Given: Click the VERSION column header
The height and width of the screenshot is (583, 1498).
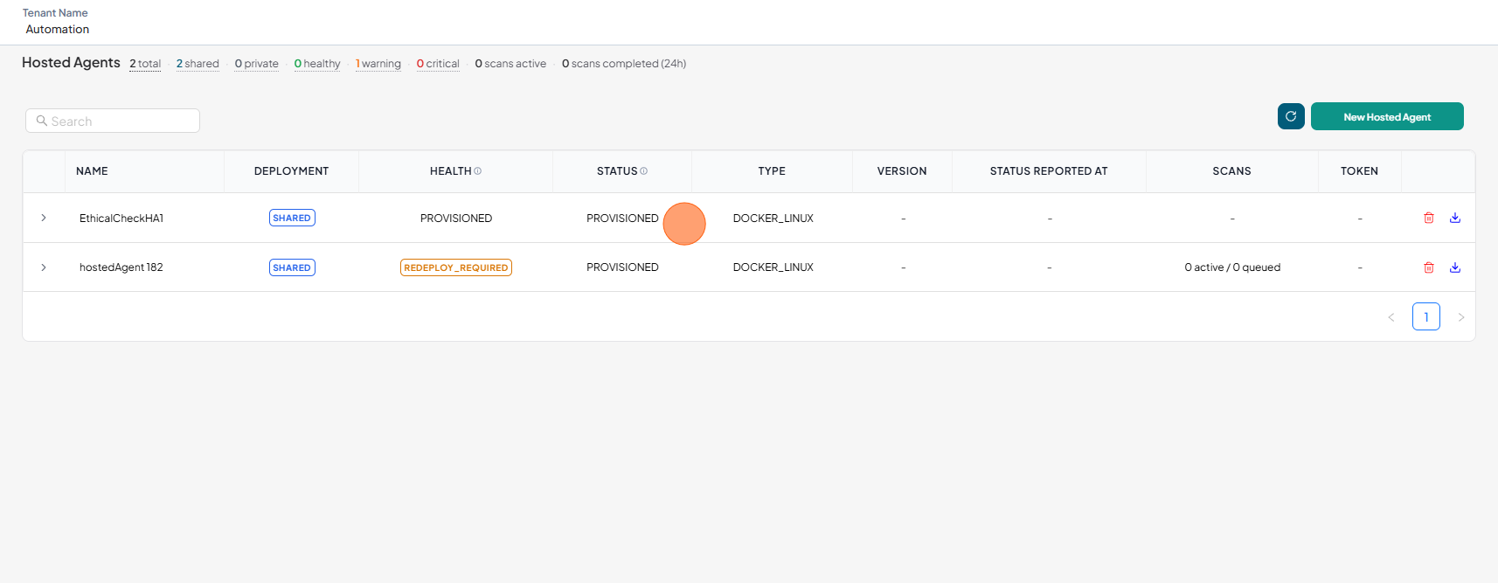Looking at the screenshot, I should (902, 171).
